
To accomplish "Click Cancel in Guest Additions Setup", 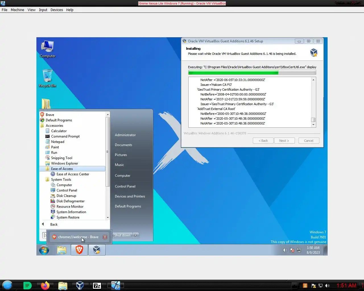I will [x=309, y=141].
